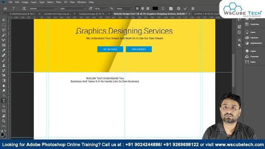The image size is (265, 149).
Task: Select the Eyedropper tool
Action: [4, 50]
